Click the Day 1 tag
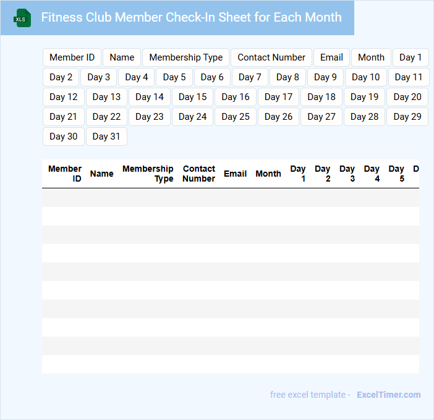The width and height of the screenshot is (434, 420). 411,57
